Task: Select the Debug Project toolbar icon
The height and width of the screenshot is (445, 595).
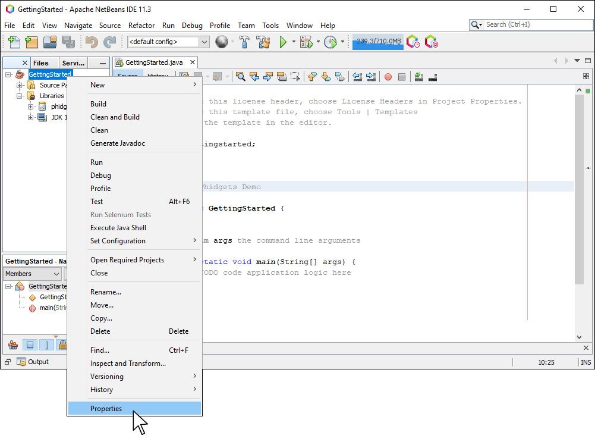Action: (306, 42)
